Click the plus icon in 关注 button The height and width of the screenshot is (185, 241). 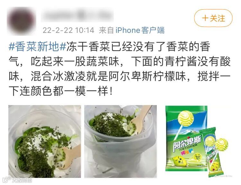tap(205, 18)
